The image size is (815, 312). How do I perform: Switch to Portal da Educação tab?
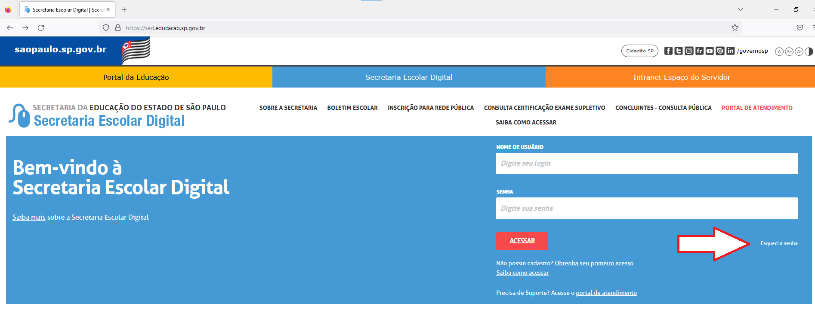(x=136, y=77)
